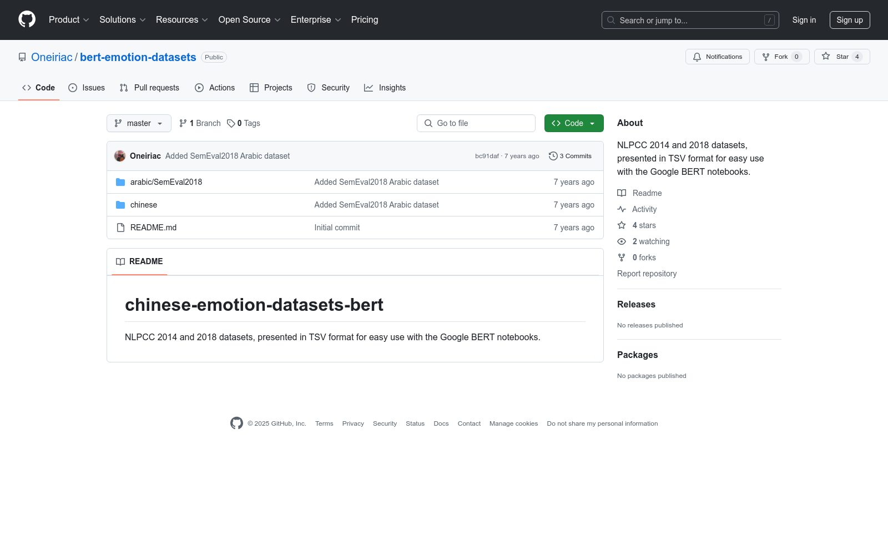The height and width of the screenshot is (555, 888).
Task: Click the README.md file icon
Action: point(120,228)
